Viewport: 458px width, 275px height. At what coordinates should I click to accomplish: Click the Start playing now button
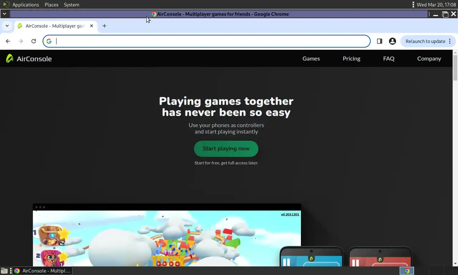click(226, 149)
